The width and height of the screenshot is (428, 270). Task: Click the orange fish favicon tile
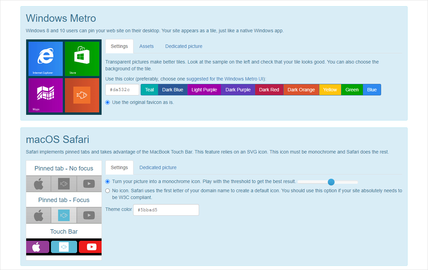[82, 95]
